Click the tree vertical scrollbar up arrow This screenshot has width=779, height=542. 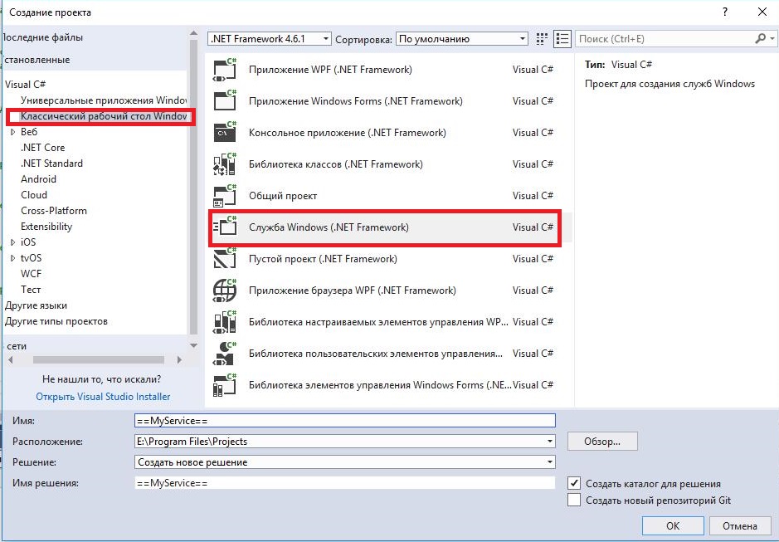pos(194,33)
